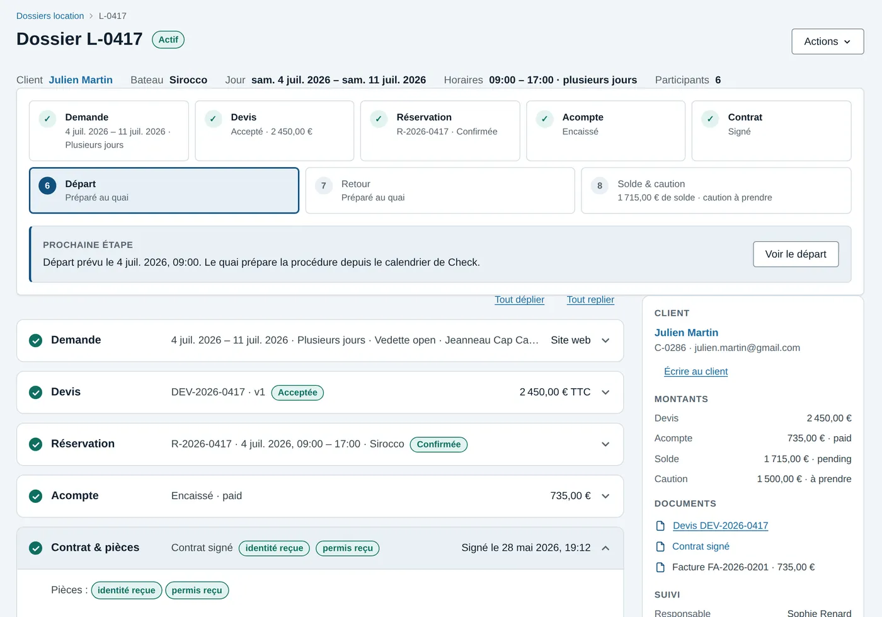882x617 pixels.
Task: Click Facture FA-2026-0201 · 735,00 € text
Action: (x=743, y=567)
